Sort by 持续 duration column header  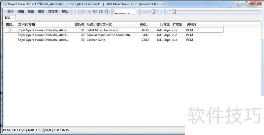(144, 24)
